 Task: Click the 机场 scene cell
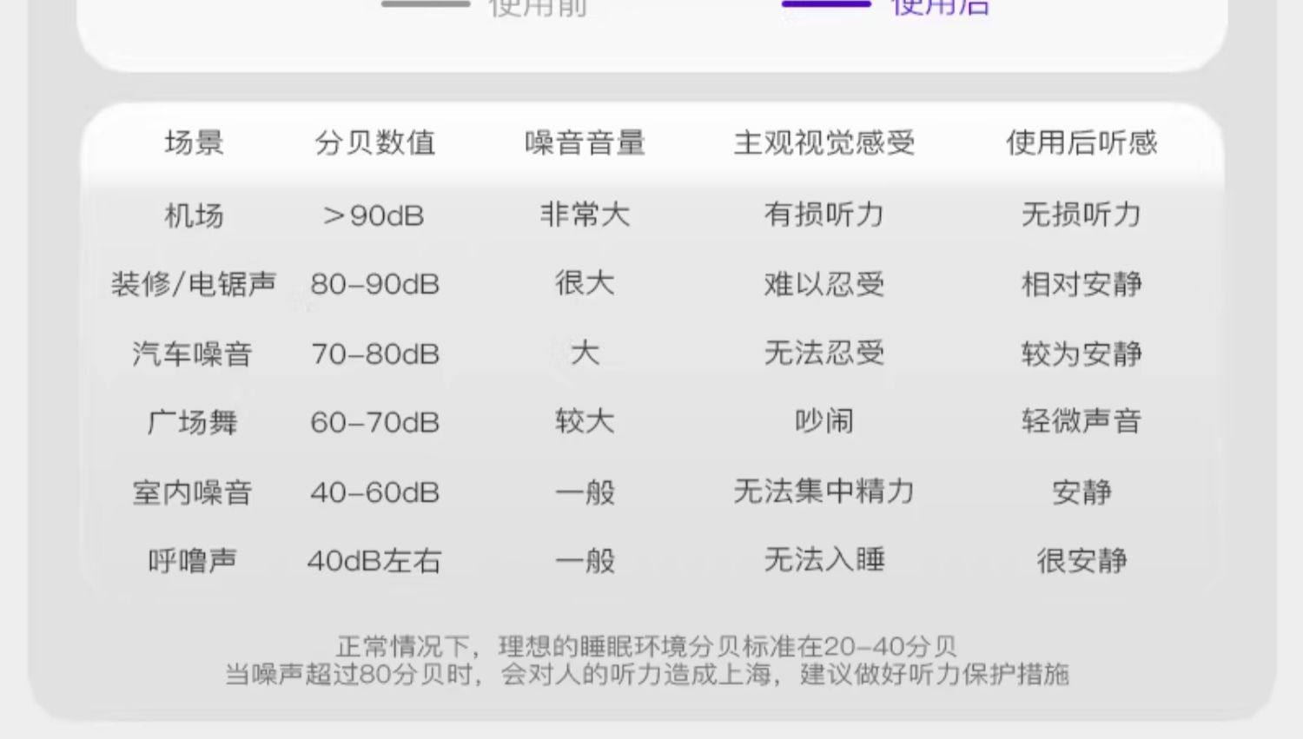pyautogui.click(x=194, y=215)
